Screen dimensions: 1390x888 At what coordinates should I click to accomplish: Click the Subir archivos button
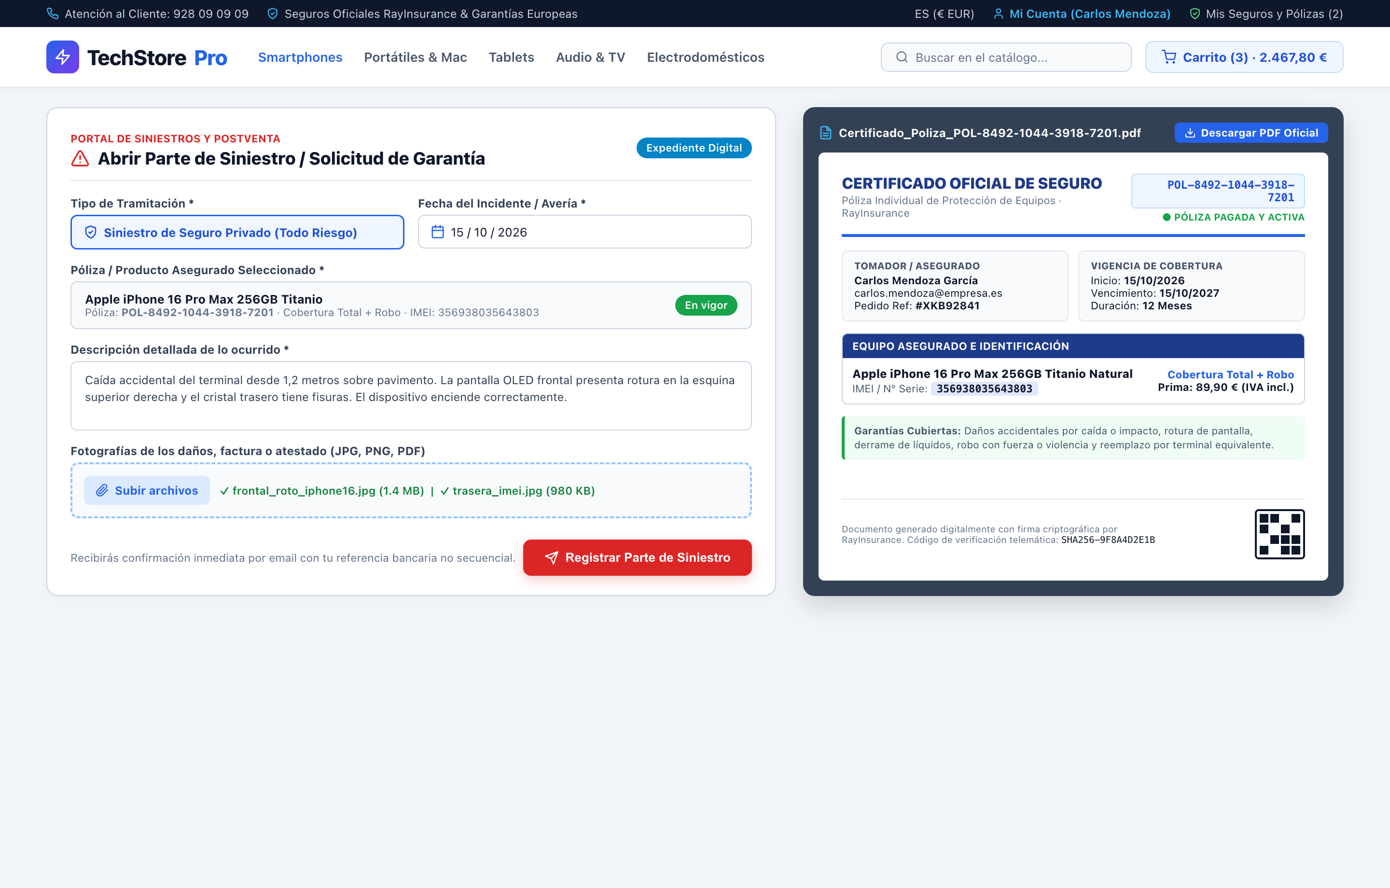point(147,490)
